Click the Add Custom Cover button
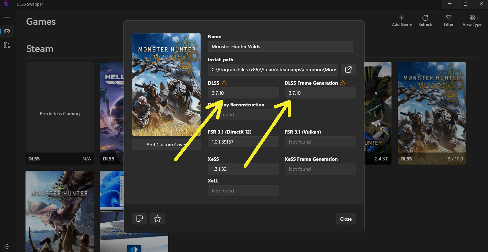 pyautogui.click(x=166, y=145)
